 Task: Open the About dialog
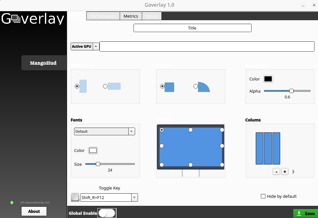[34, 211]
